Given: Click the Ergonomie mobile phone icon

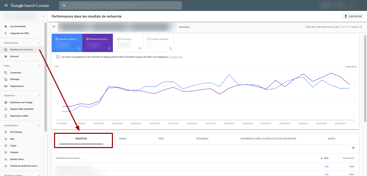Looking at the screenshot, I should (x=6, y=116).
